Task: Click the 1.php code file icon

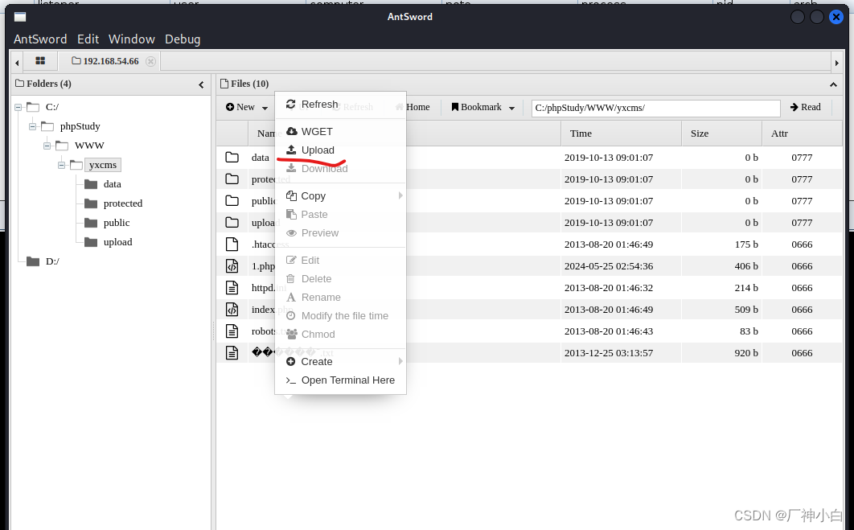Action: 232,266
